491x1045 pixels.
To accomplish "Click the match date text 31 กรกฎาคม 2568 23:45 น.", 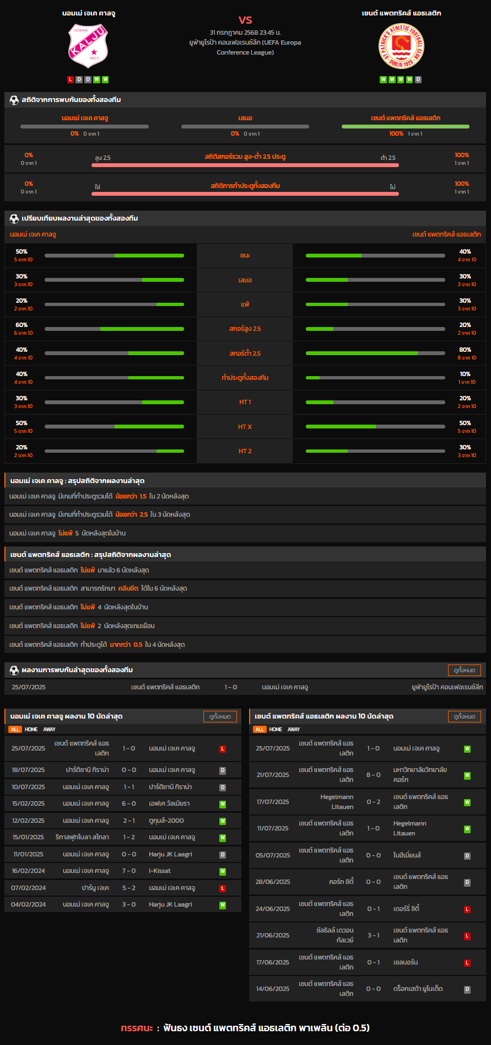I will click(x=245, y=33).
